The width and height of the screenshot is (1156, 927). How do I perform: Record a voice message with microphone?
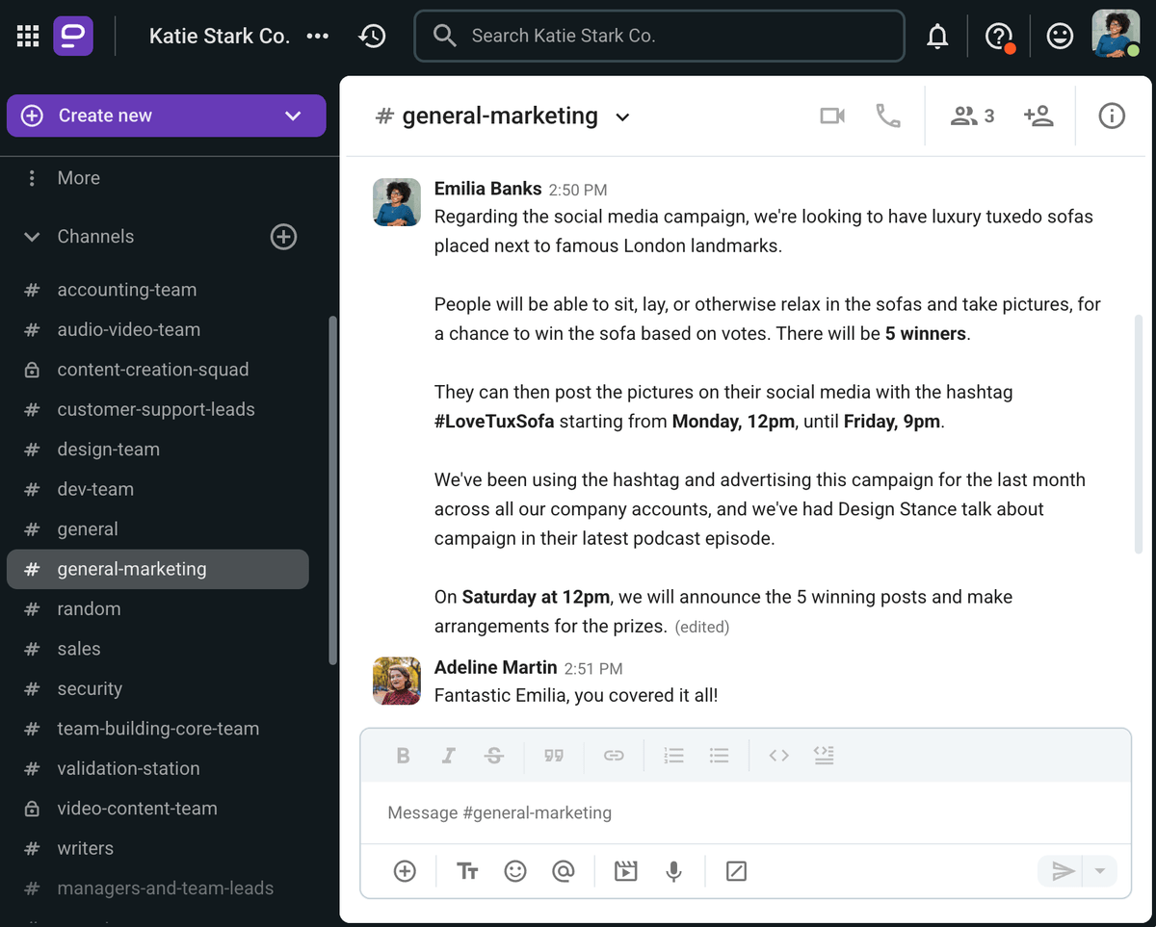[x=674, y=871]
